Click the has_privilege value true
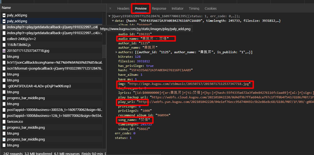Screen dimensions: 314x155 150,66
